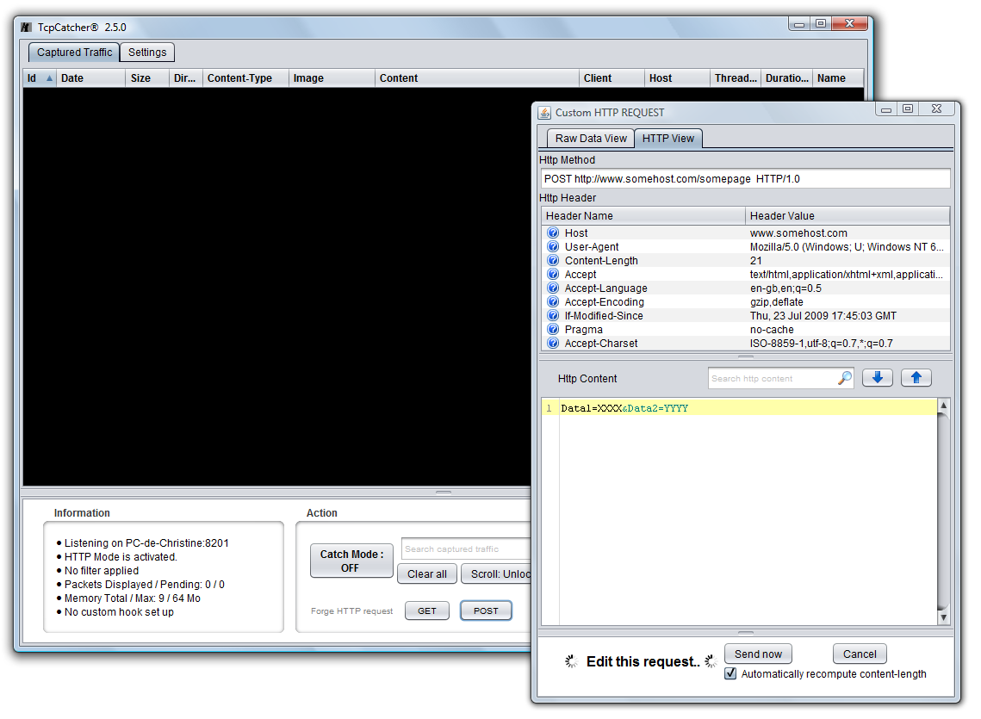Select the HTTP View tab
Screen dimensions: 981x719
point(668,139)
